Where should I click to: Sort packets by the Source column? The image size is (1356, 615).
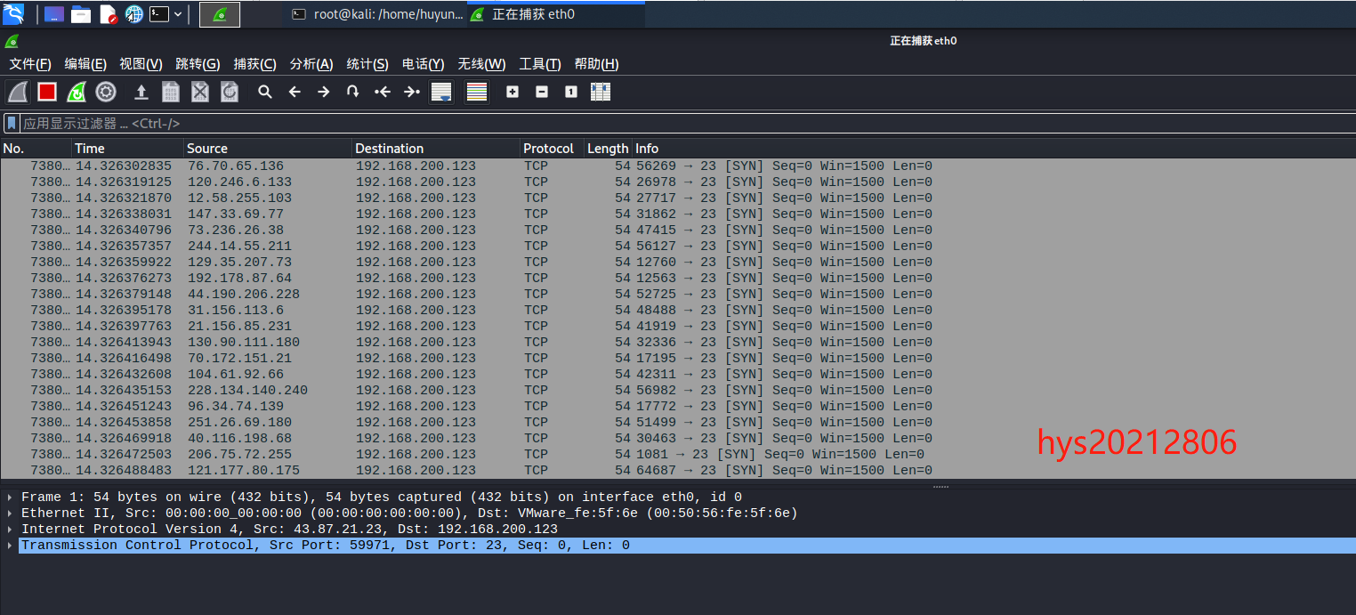click(x=268, y=149)
